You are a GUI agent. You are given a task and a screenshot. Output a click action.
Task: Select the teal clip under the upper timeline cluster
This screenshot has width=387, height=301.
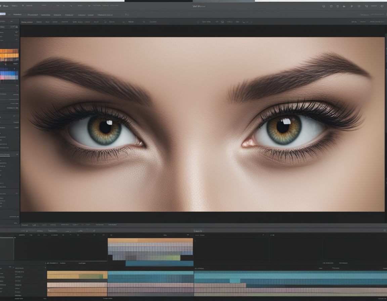[160, 263]
